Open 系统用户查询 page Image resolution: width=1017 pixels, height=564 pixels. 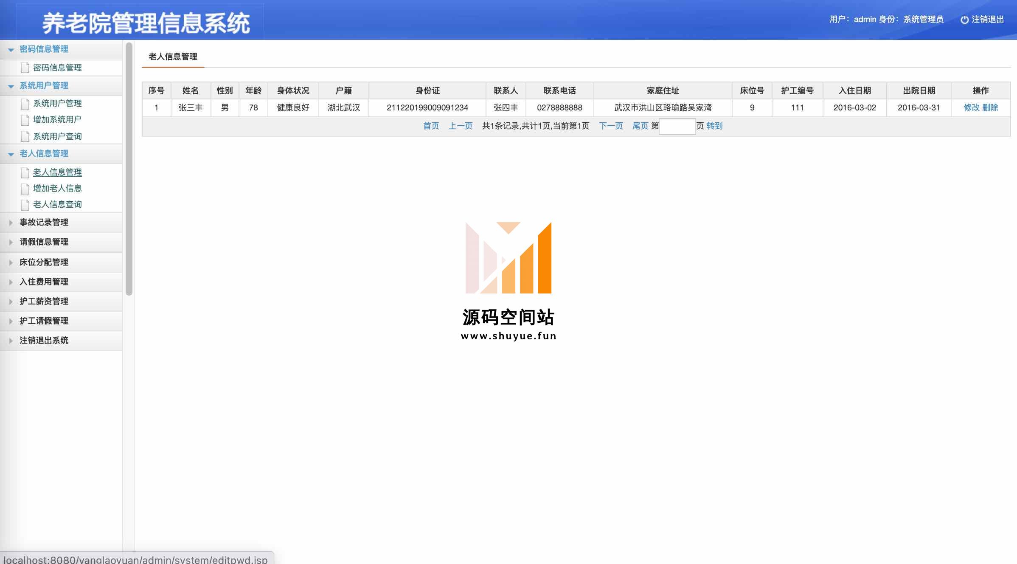click(57, 136)
